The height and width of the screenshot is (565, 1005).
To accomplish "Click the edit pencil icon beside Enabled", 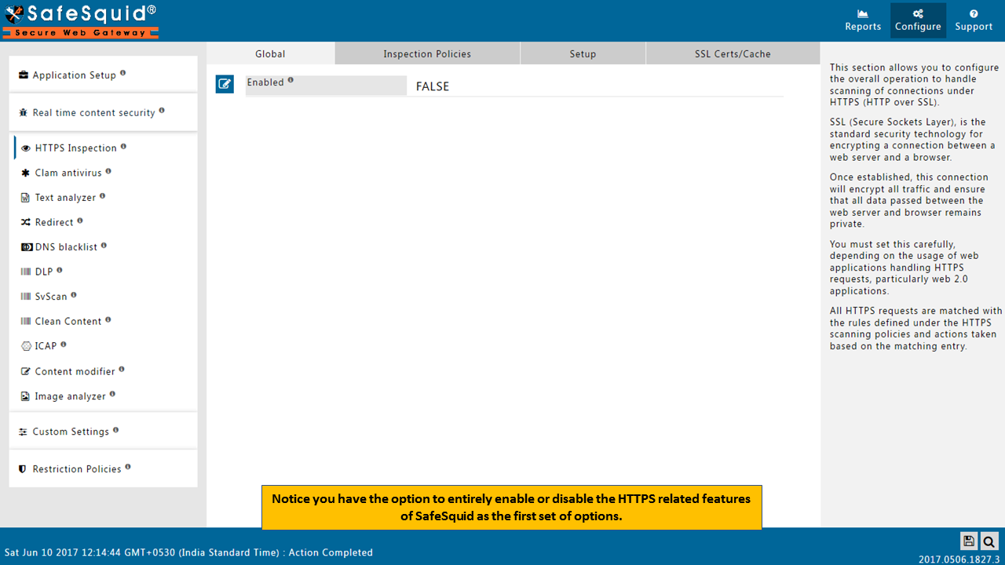I will coord(225,84).
